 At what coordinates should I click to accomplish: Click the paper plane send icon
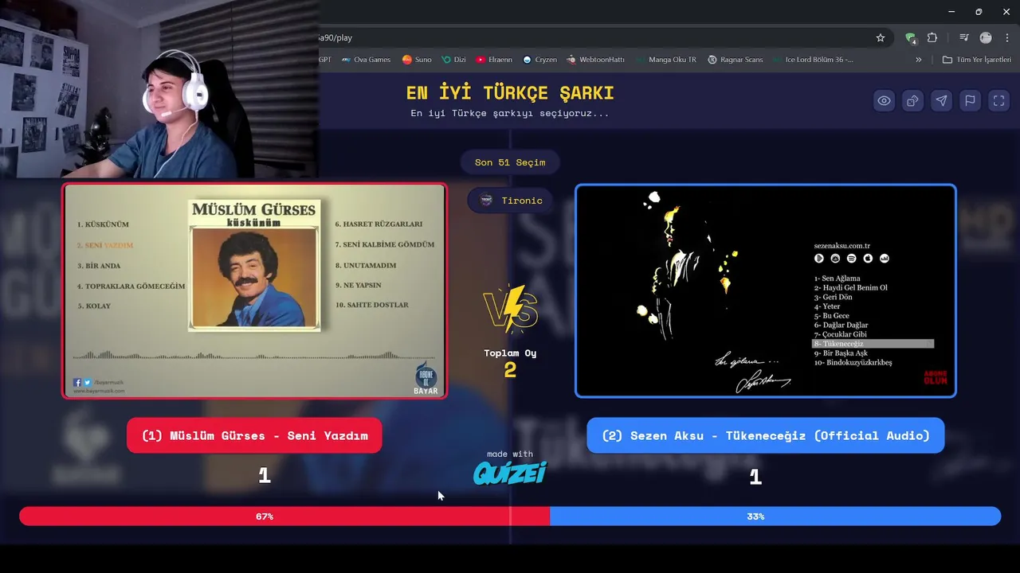point(941,100)
